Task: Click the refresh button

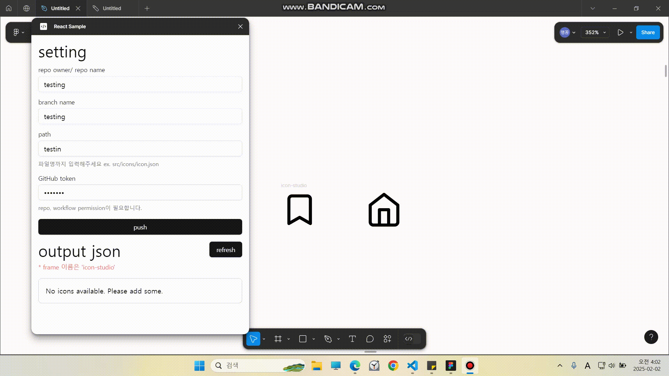Action: (x=225, y=250)
